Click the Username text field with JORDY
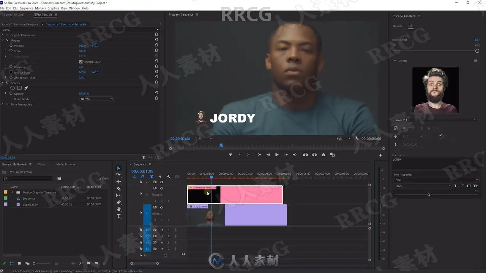This screenshot has width=486, height=273. coord(436,163)
